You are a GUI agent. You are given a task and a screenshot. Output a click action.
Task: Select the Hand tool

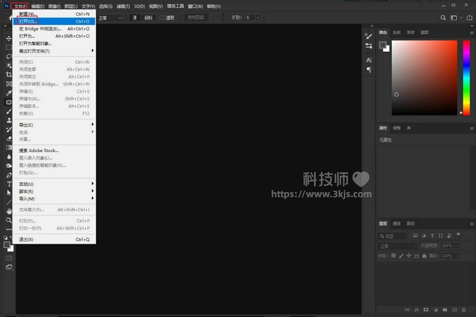[x=9, y=211]
